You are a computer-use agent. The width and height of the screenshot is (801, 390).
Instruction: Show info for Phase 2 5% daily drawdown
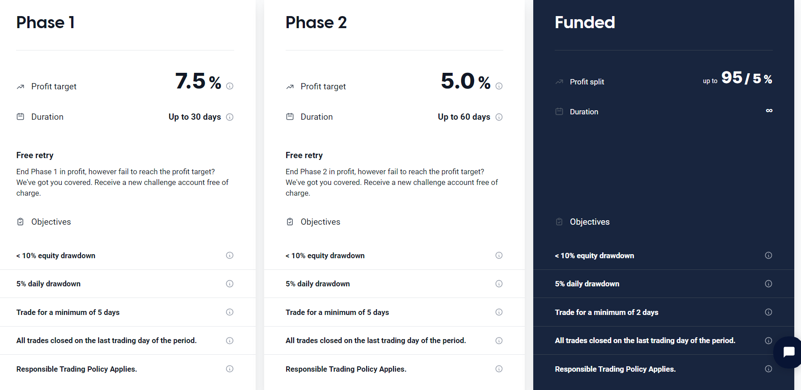pyautogui.click(x=499, y=284)
